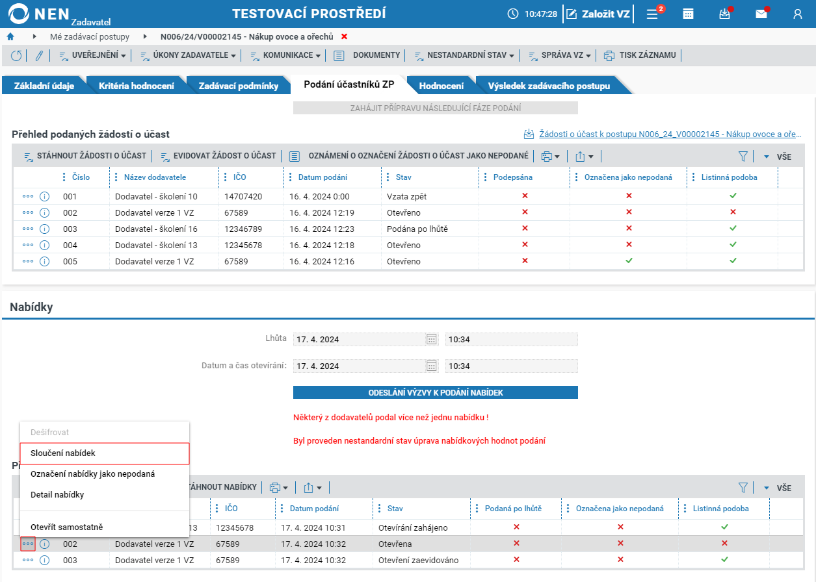The image size is (816, 582).
Task: Click the pencil edit icon
Action: 38,56
